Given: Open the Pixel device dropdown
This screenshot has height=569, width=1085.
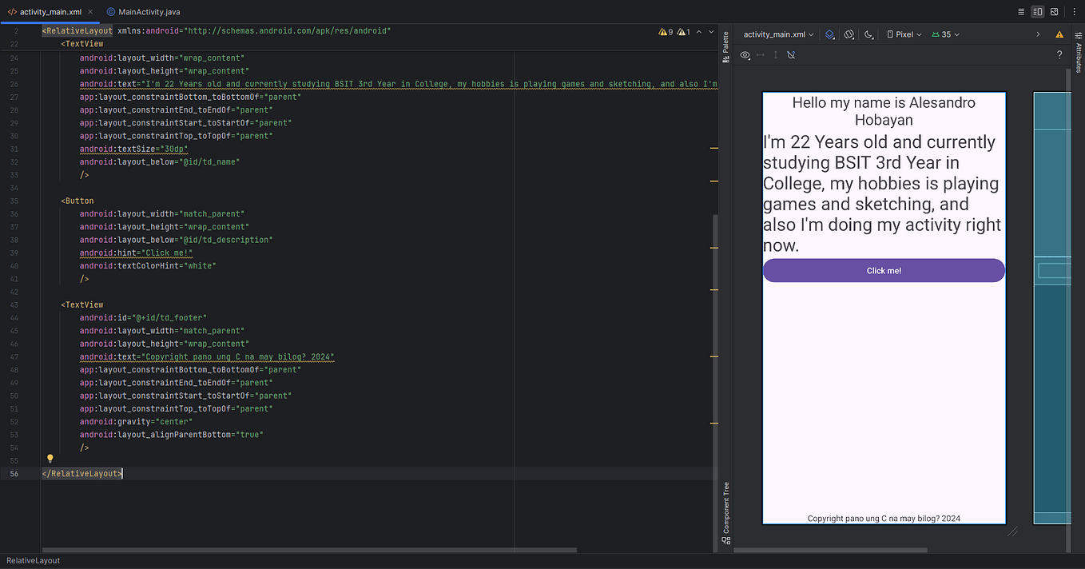Looking at the screenshot, I should click(x=904, y=34).
